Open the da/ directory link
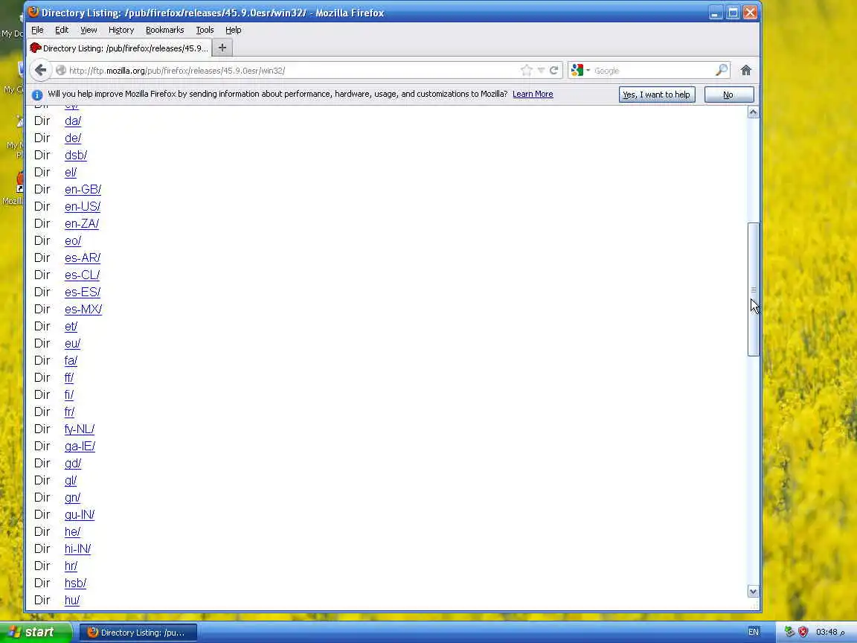 73,121
